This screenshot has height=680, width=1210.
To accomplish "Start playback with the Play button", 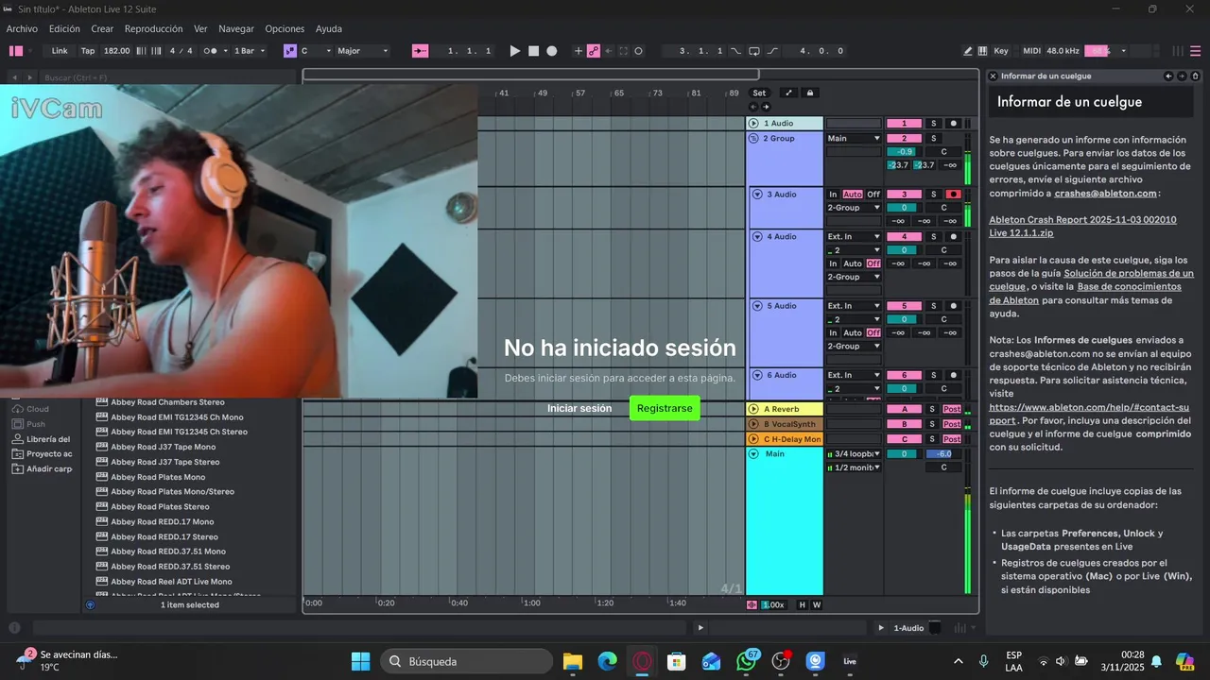I will click(x=514, y=51).
